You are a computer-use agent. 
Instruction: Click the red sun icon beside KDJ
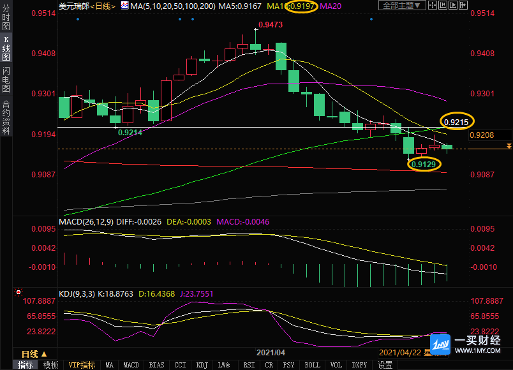coord(19,292)
